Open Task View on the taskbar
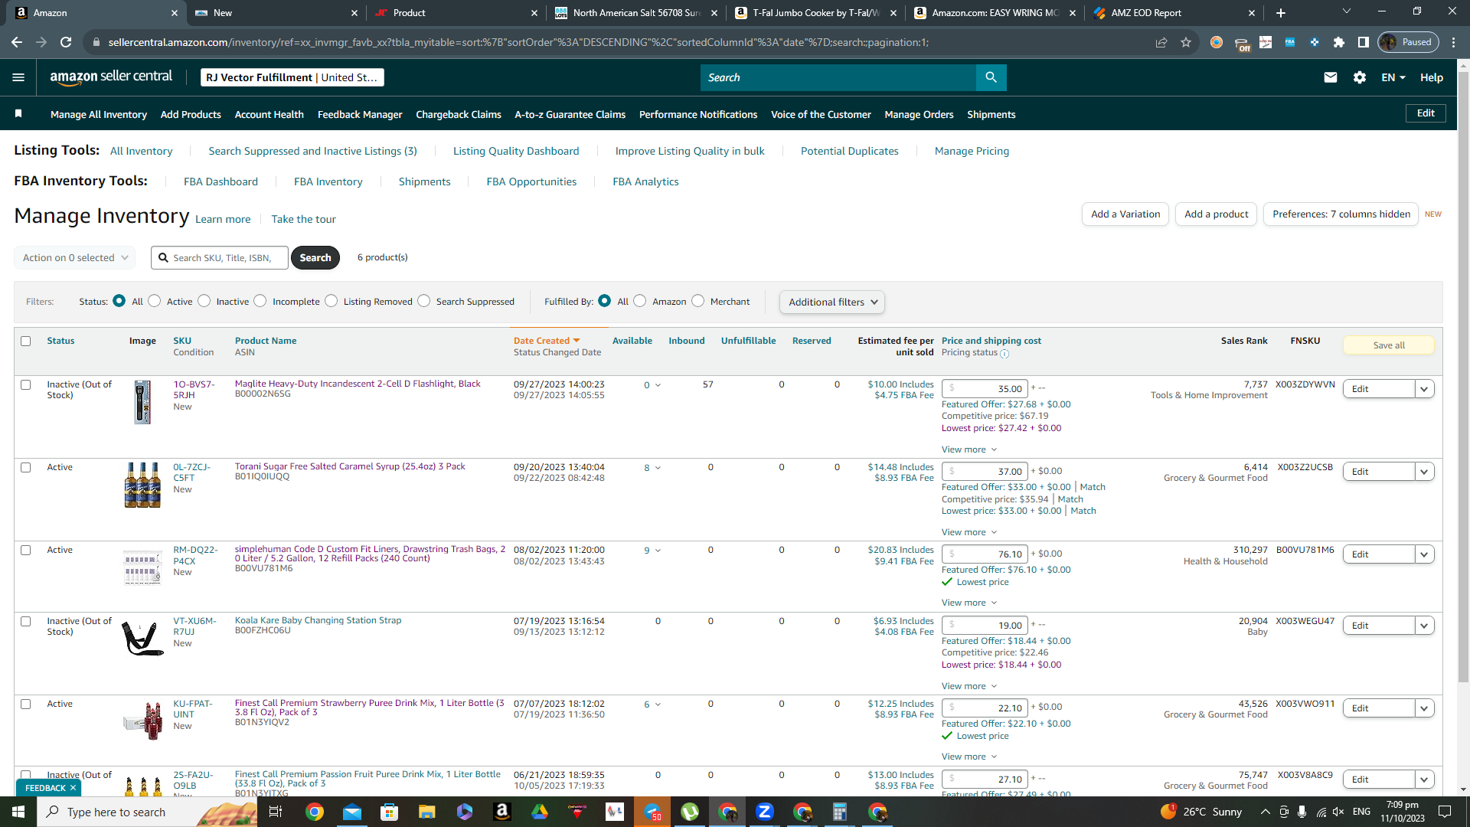1470x827 pixels. (x=276, y=812)
